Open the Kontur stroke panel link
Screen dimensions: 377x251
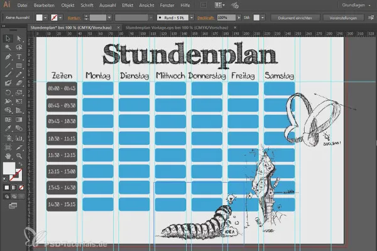[x=74, y=18]
